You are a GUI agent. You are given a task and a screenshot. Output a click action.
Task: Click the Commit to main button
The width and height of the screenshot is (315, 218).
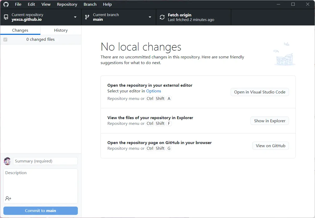[x=40, y=210]
